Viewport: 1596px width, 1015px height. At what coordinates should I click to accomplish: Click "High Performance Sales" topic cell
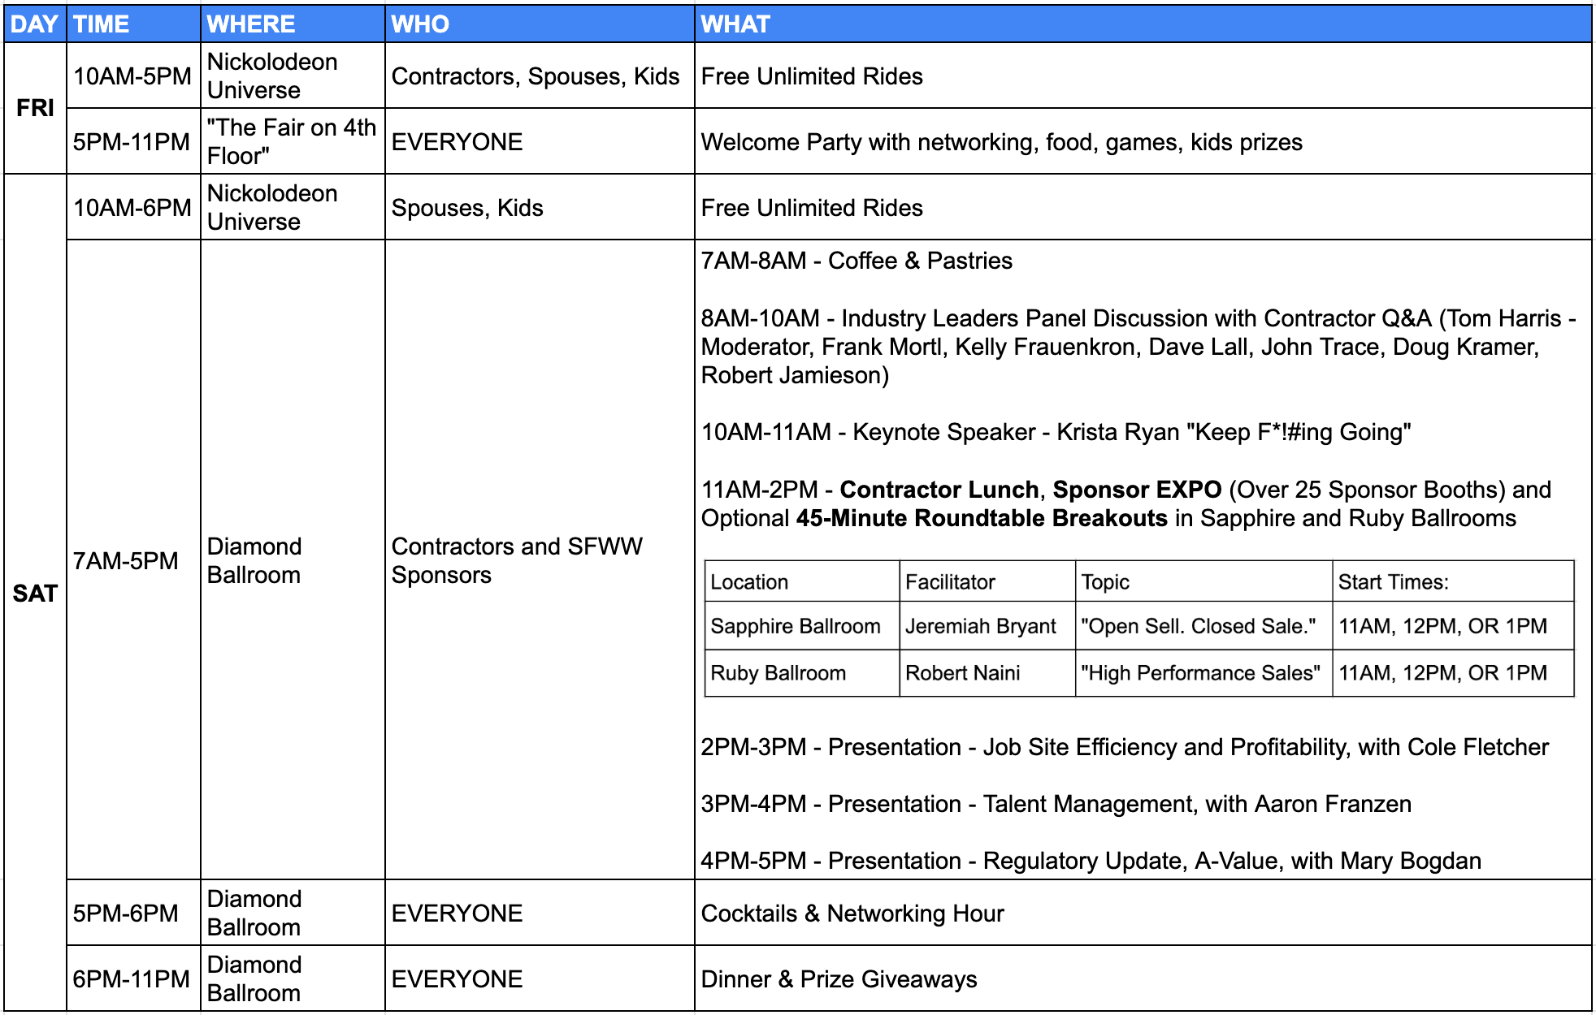pos(1199,673)
